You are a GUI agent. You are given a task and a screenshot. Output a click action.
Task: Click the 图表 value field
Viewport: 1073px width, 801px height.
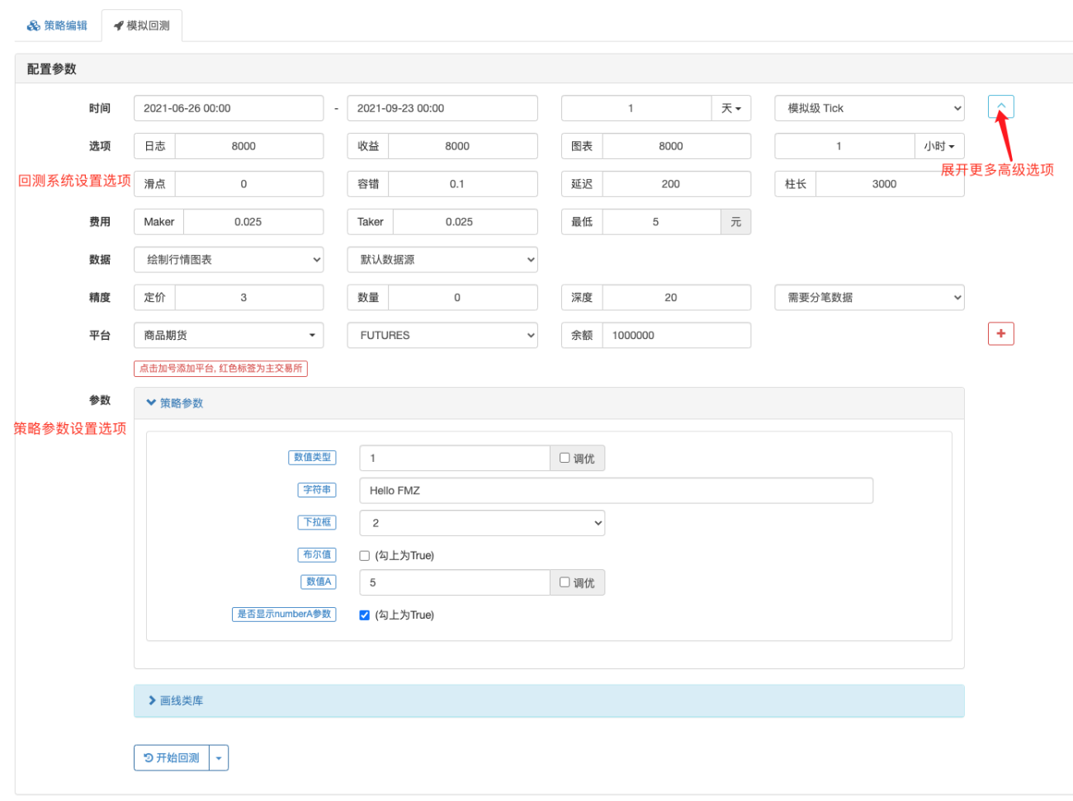click(677, 146)
